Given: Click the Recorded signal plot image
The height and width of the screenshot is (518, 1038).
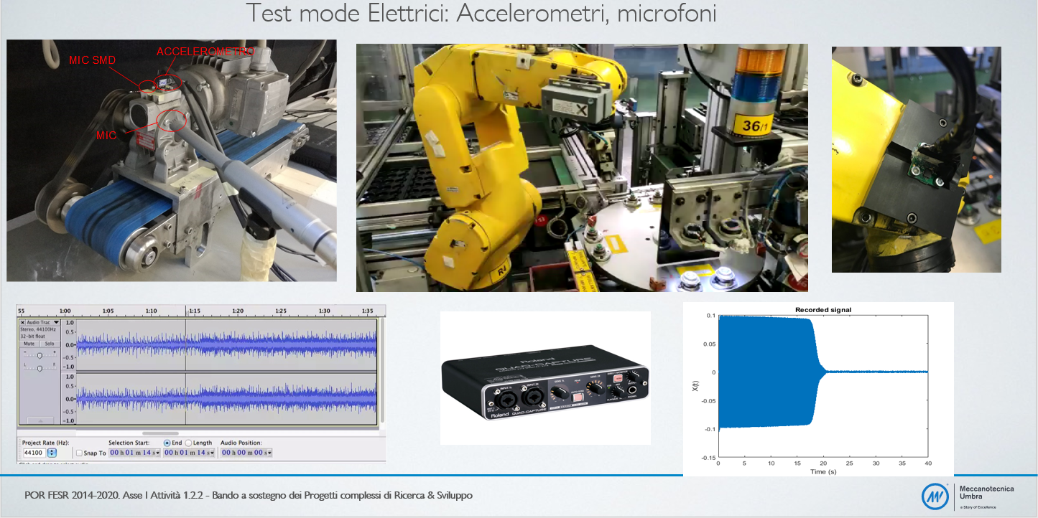Looking at the screenshot, I should 817,387.
